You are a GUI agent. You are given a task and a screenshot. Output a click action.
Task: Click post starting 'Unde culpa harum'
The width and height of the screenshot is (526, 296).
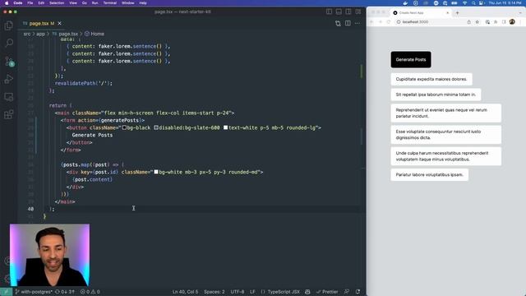coord(445,156)
